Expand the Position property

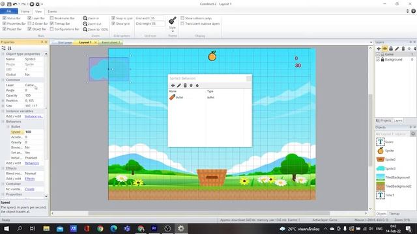[x=3, y=101]
